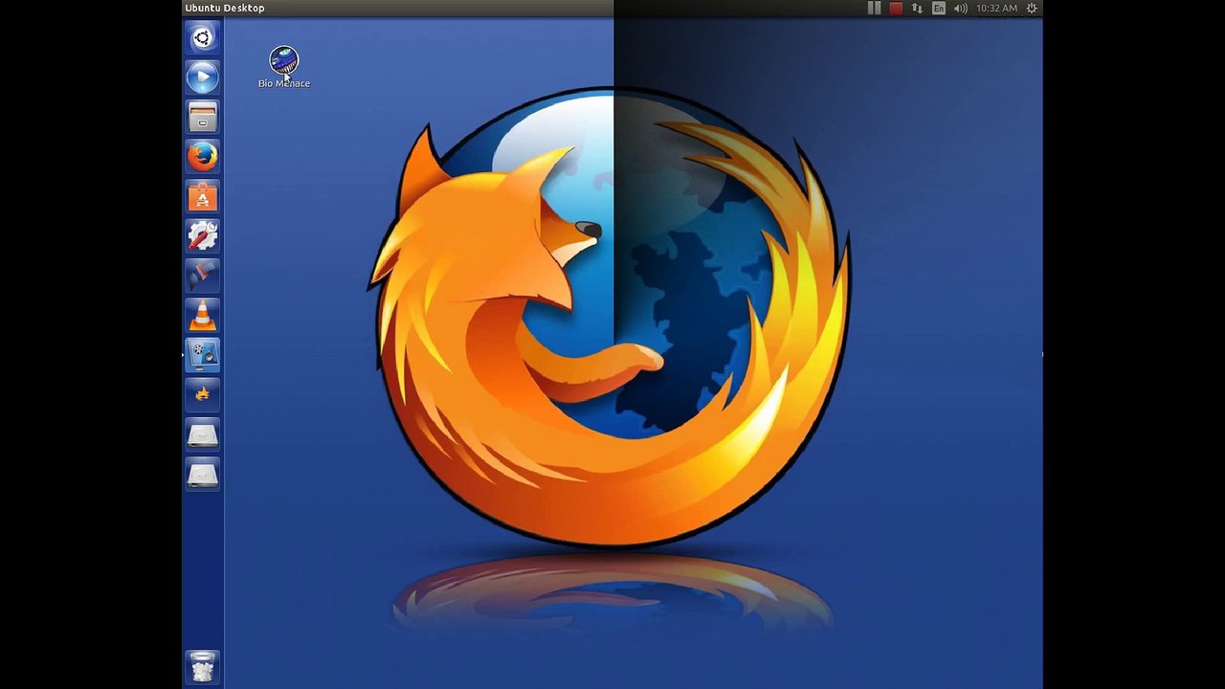Open the En keyboard layout indicator
Image resolution: width=1225 pixels, height=689 pixels.
pos(939,8)
